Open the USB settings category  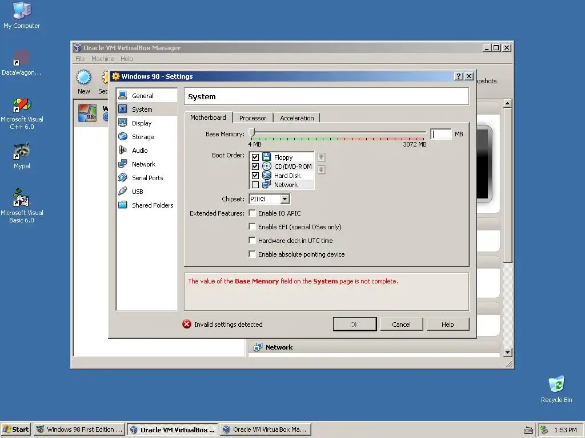click(147, 192)
